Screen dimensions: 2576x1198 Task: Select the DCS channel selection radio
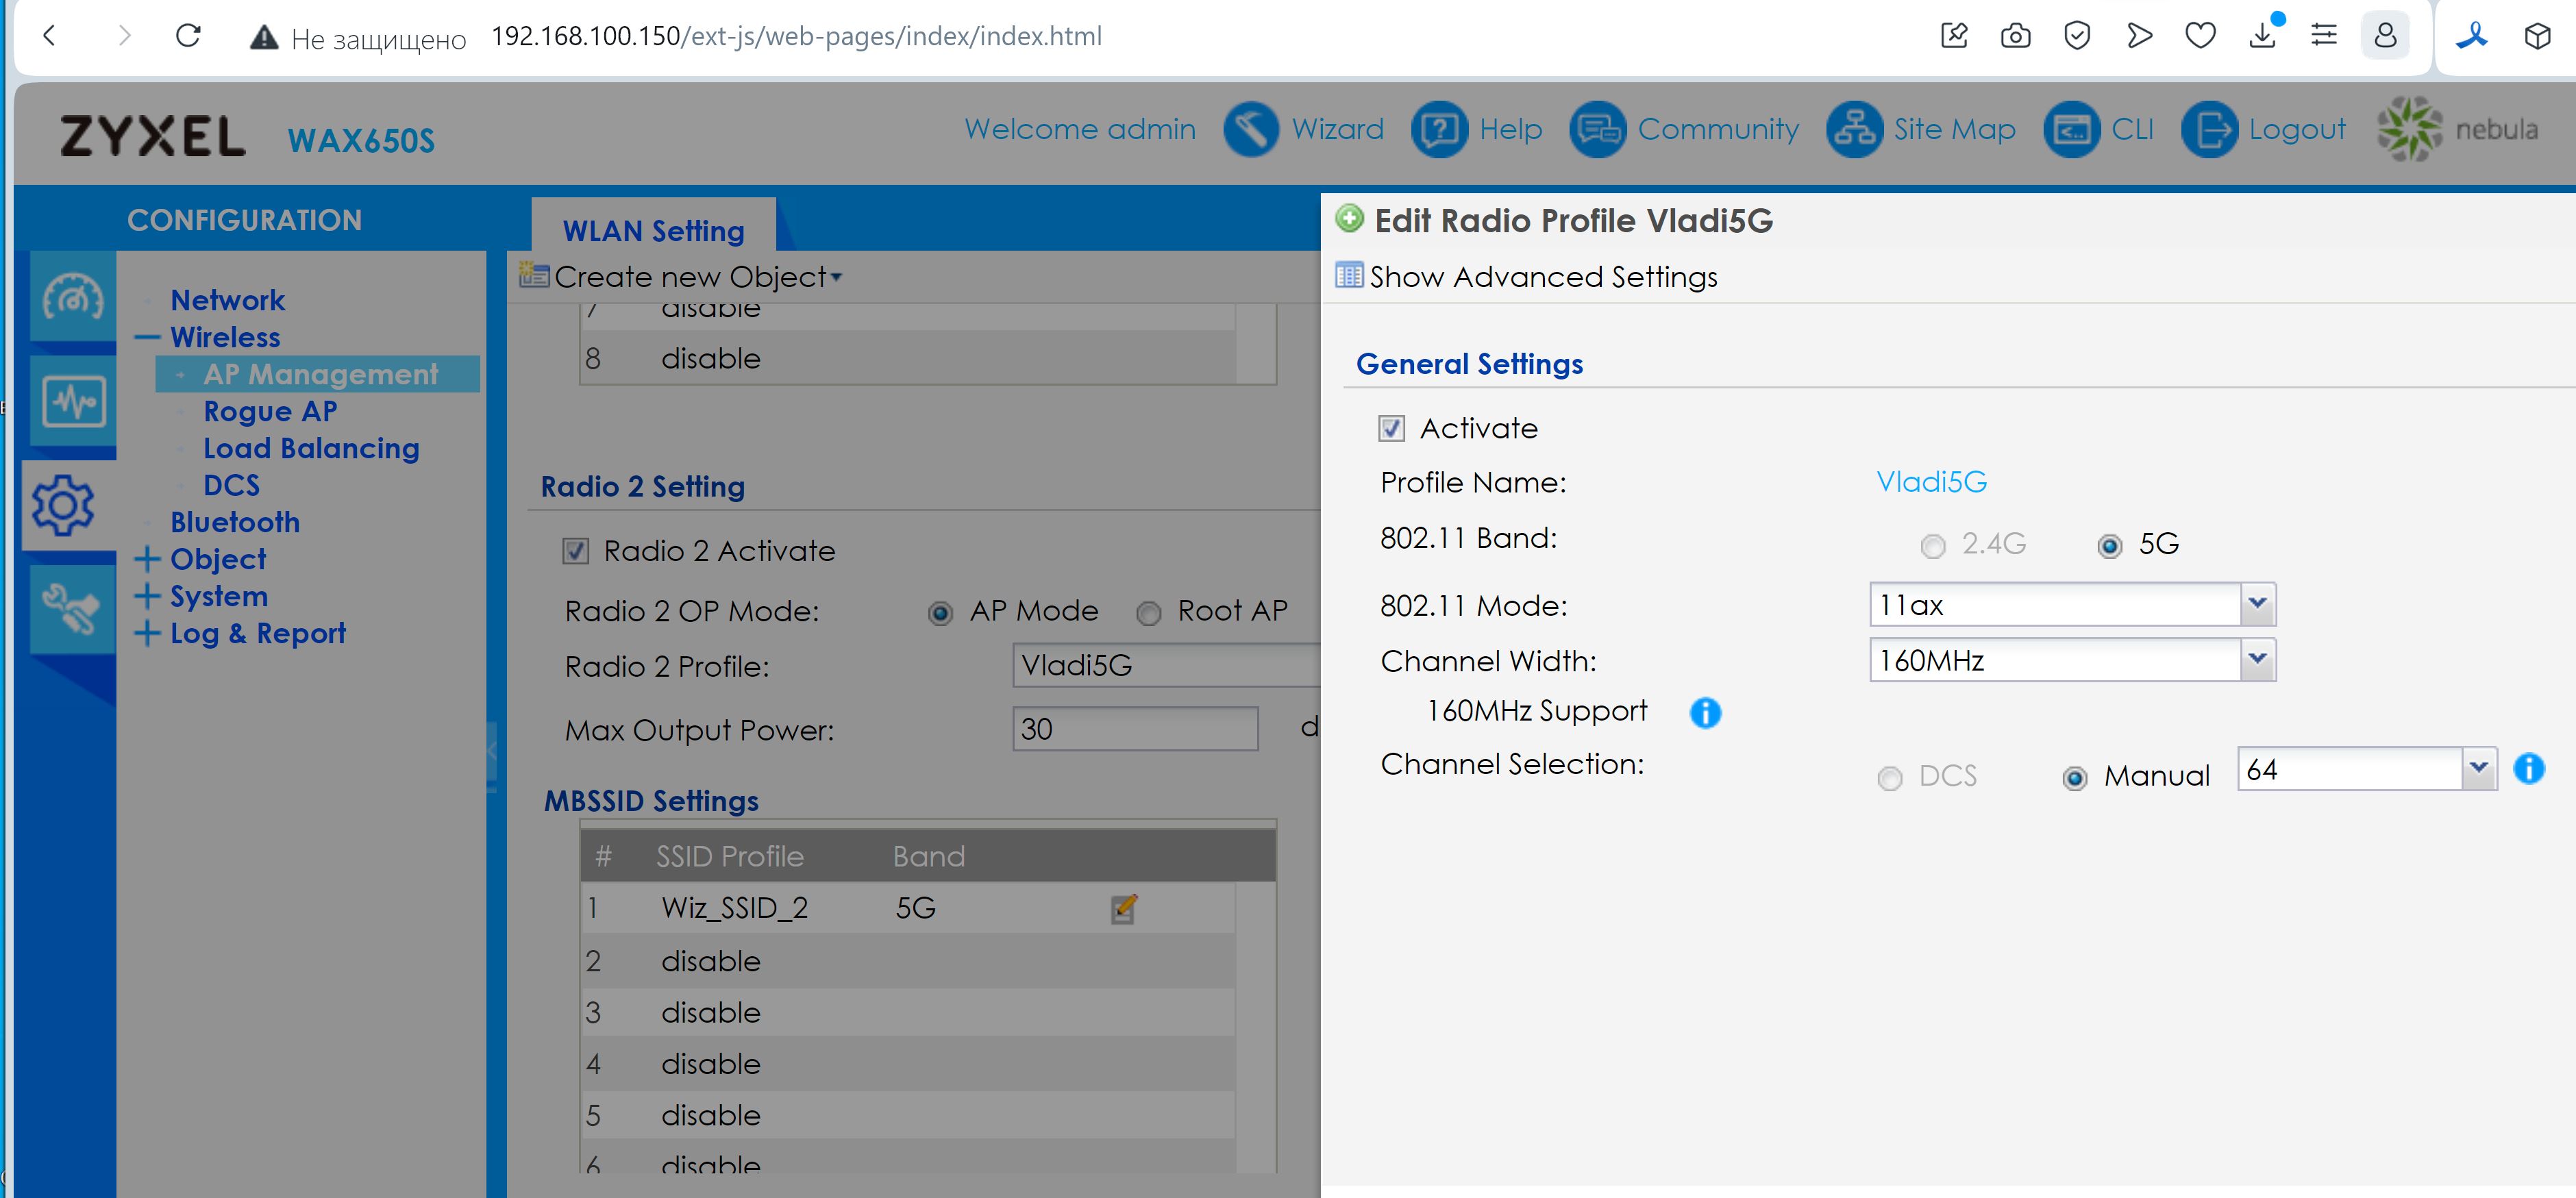(x=1889, y=778)
